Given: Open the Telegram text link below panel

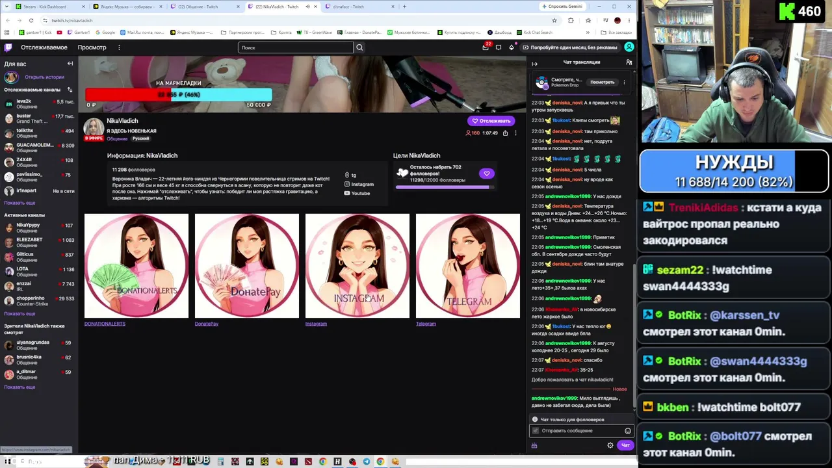Looking at the screenshot, I should tap(426, 324).
